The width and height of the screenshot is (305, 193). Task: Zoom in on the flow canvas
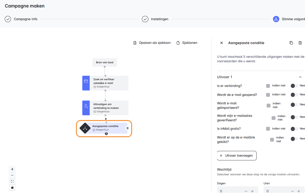click(12, 169)
